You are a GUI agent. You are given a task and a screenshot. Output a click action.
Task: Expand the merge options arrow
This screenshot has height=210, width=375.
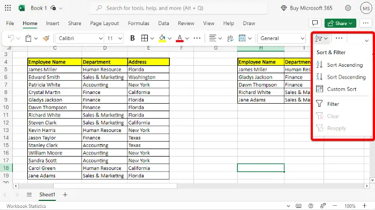[250, 38]
